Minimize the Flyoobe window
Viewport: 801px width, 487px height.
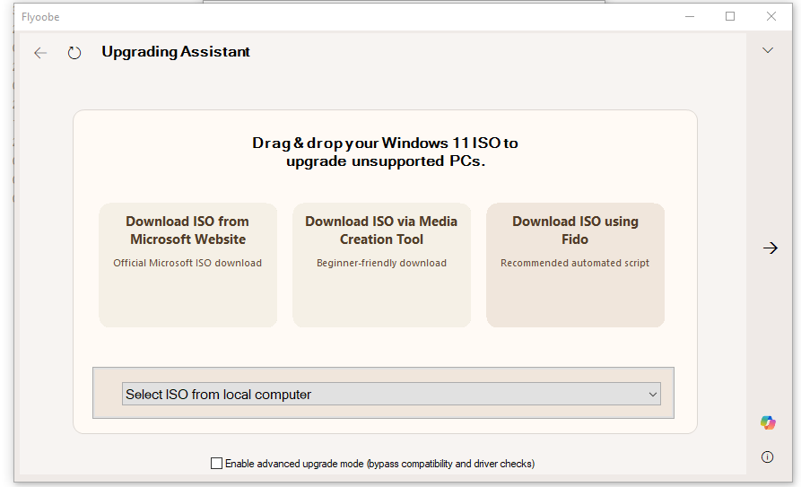689,16
